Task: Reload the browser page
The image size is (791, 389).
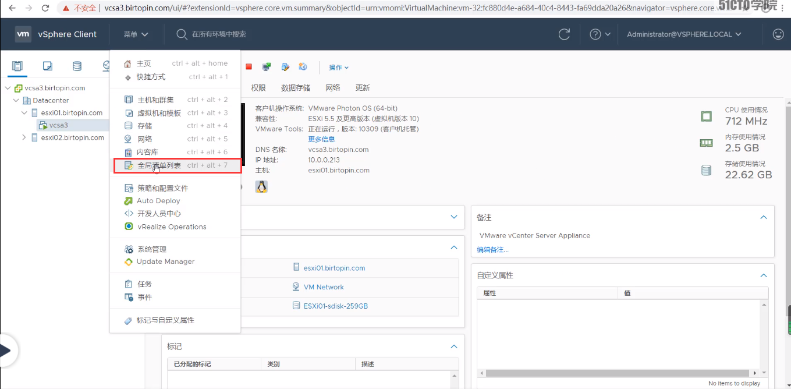Action: (47, 9)
